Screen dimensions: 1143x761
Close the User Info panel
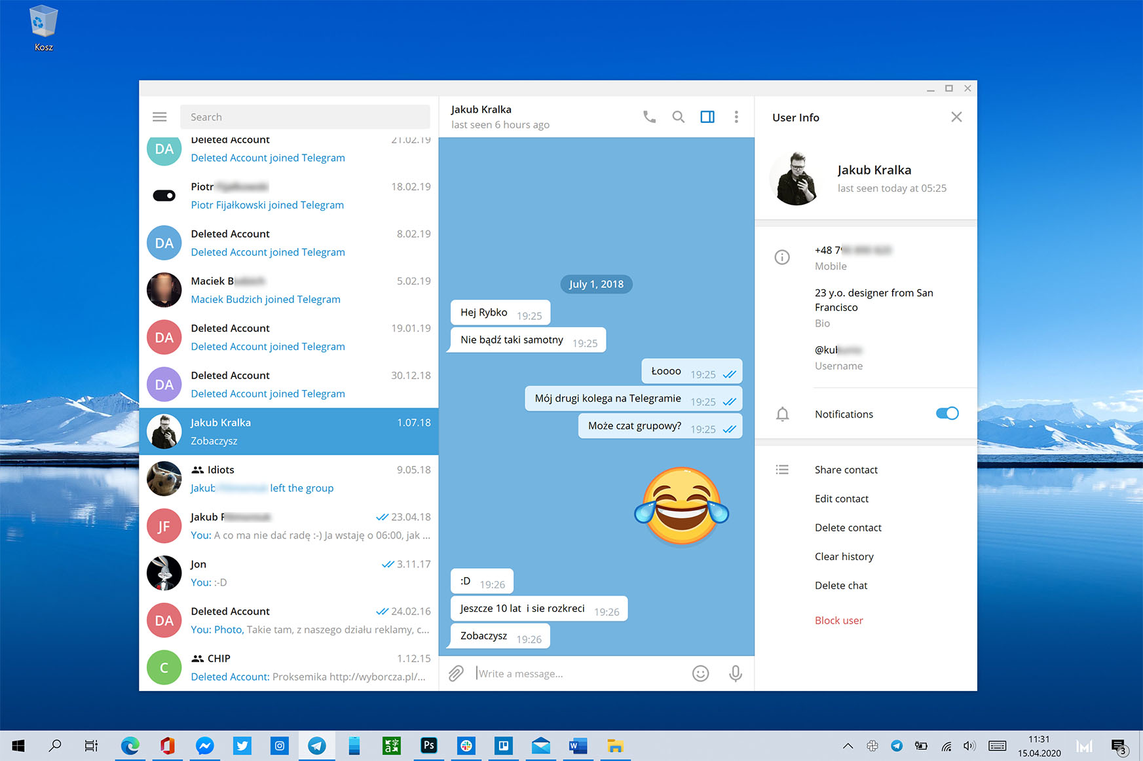[x=956, y=117]
